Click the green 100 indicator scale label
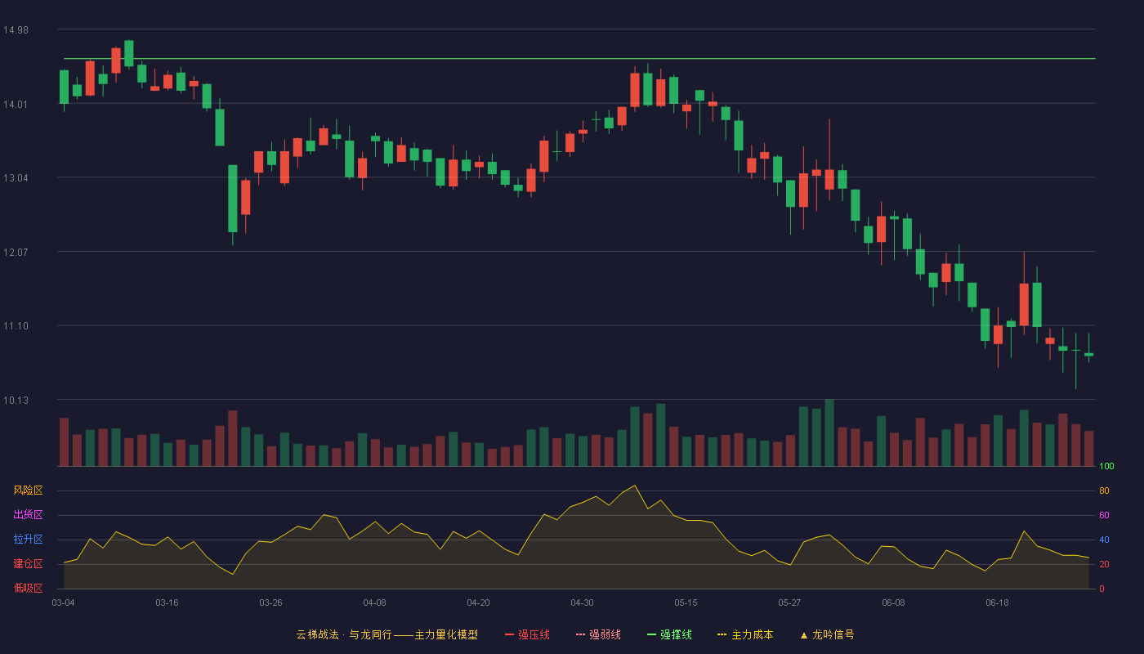 (1106, 467)
